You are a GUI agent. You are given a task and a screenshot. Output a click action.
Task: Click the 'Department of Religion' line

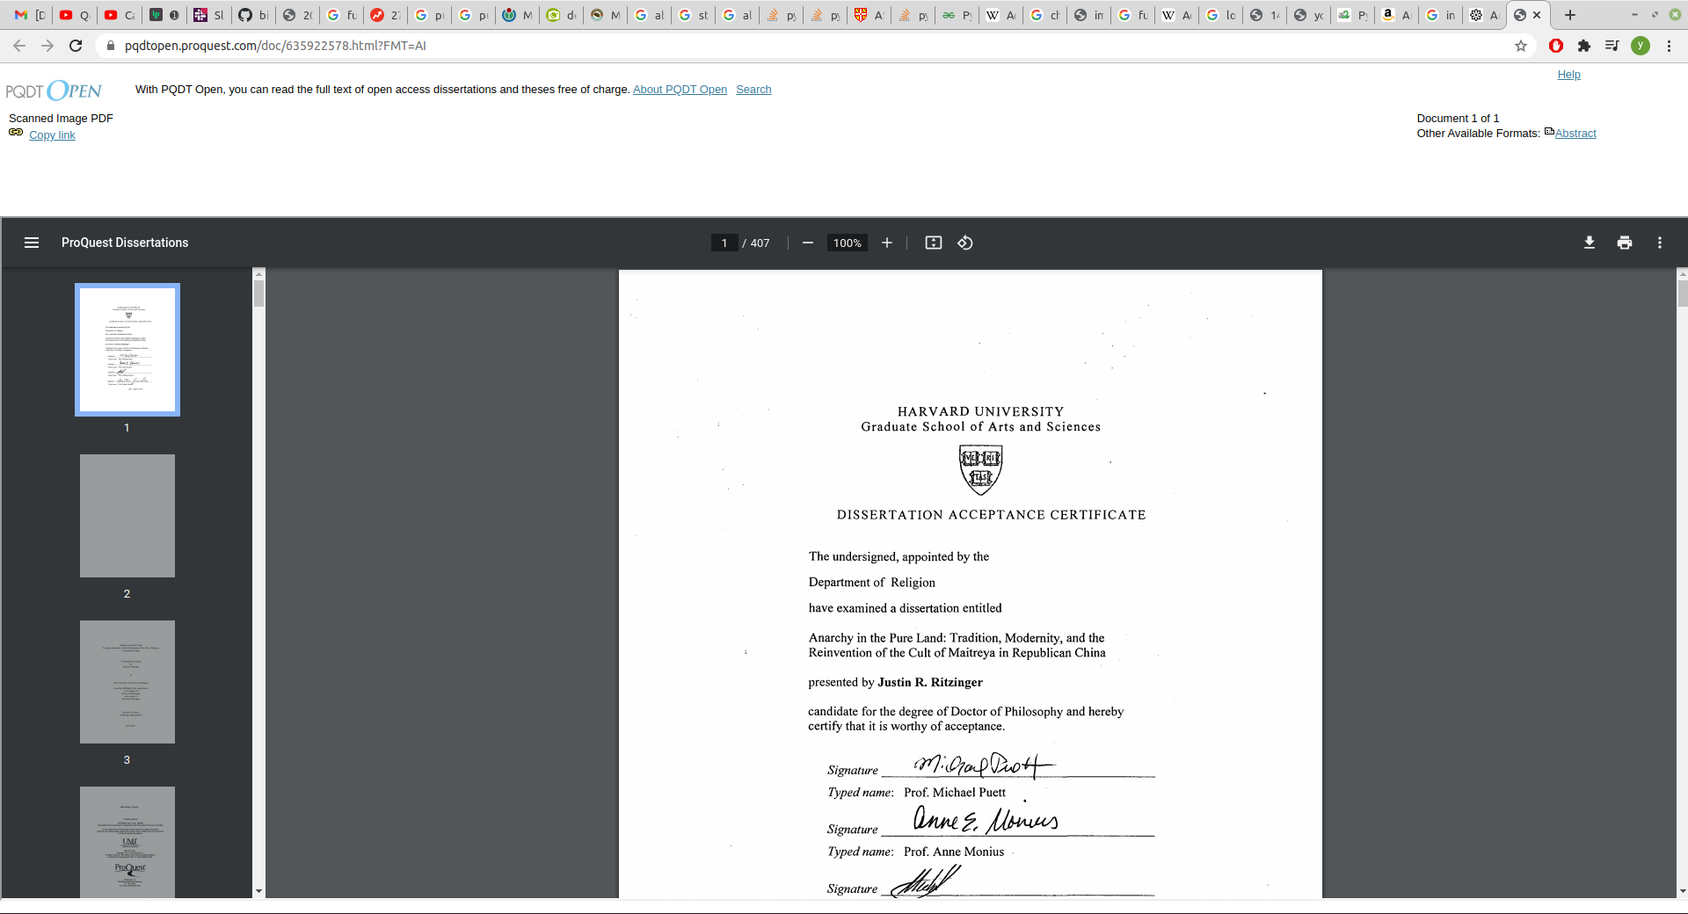[x=872, y=583]
